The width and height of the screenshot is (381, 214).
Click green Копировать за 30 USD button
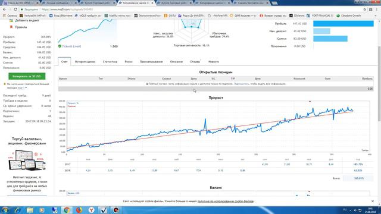(27, 76)
